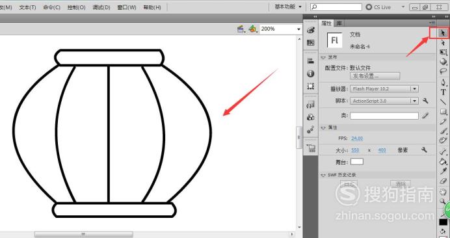
Task: Open the 控制(O) menu
Action: tap(76, 7)
